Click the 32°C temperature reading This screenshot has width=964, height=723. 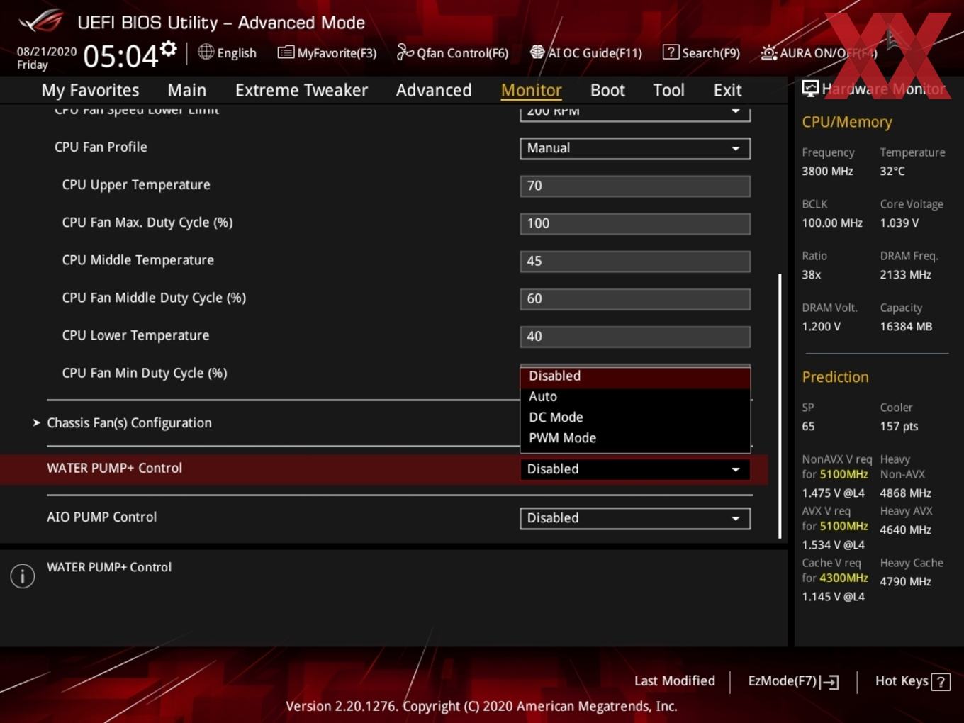(x=892, y=171)
